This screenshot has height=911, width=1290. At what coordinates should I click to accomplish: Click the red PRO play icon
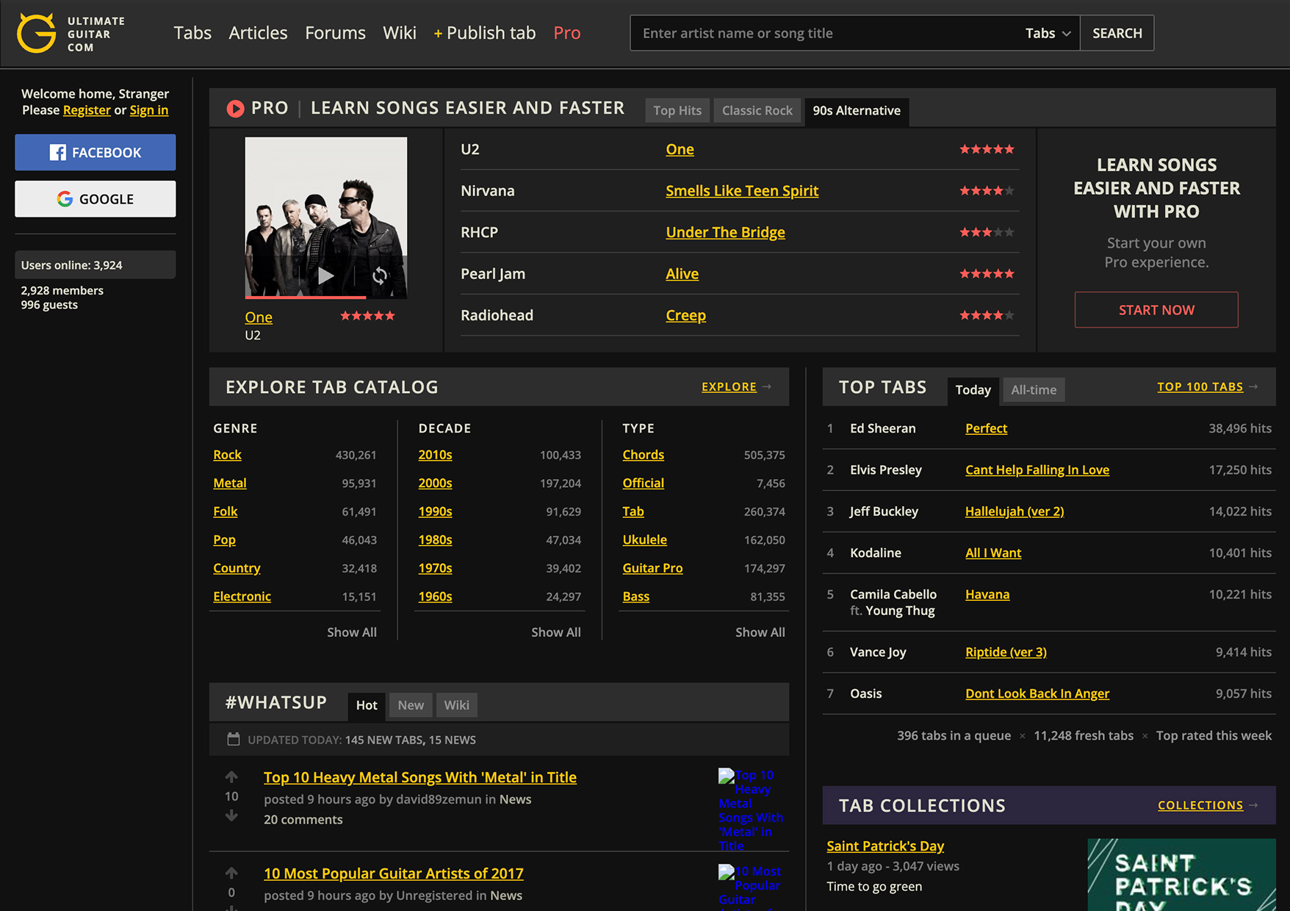tap(235, 109)
